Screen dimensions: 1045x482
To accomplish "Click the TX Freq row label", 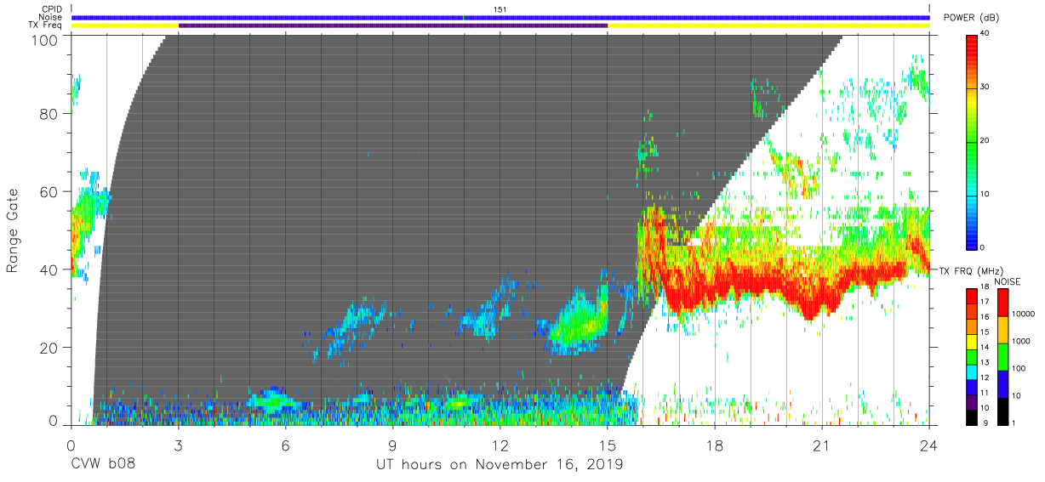I will click(x=47, y=26).
